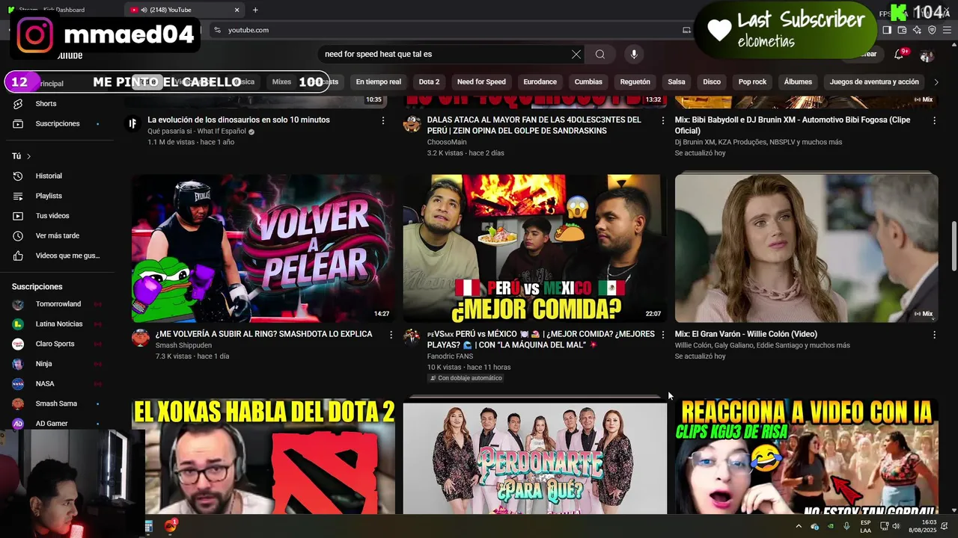Expand the Tú section chevron
Screen dimensions: 958x538
[x=28, y=156]
